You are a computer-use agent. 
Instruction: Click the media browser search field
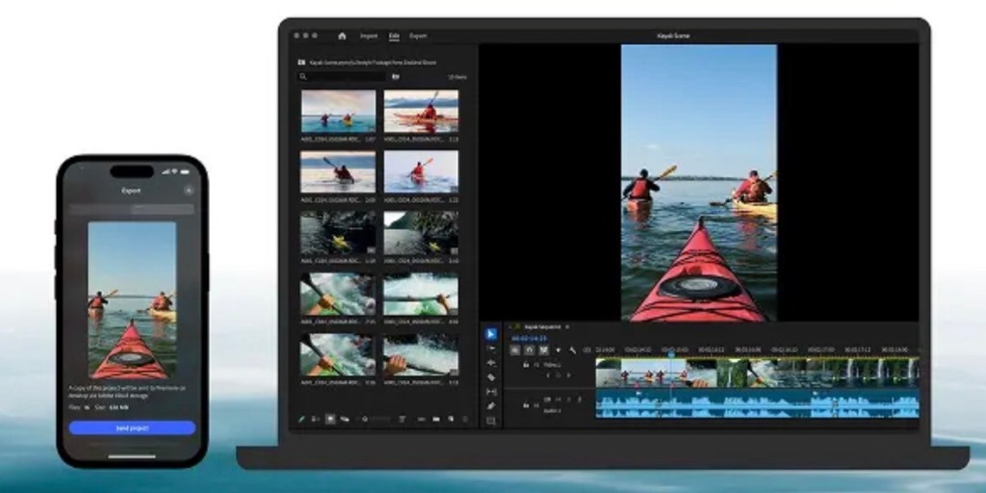pos(345,76)
